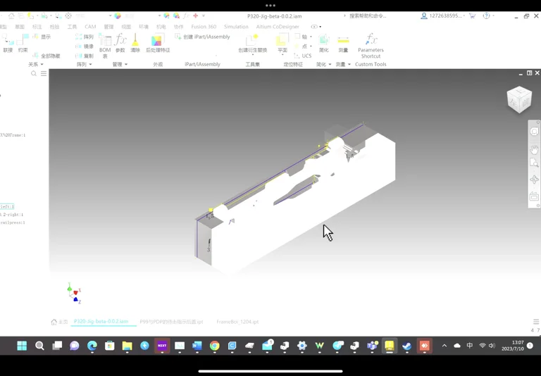Click the help question mark icon
Image resolution: width=541 pixels, height=376 pixels.
(486, 16)
